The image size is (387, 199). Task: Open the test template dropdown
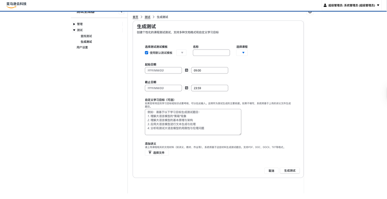pos(181,52)
